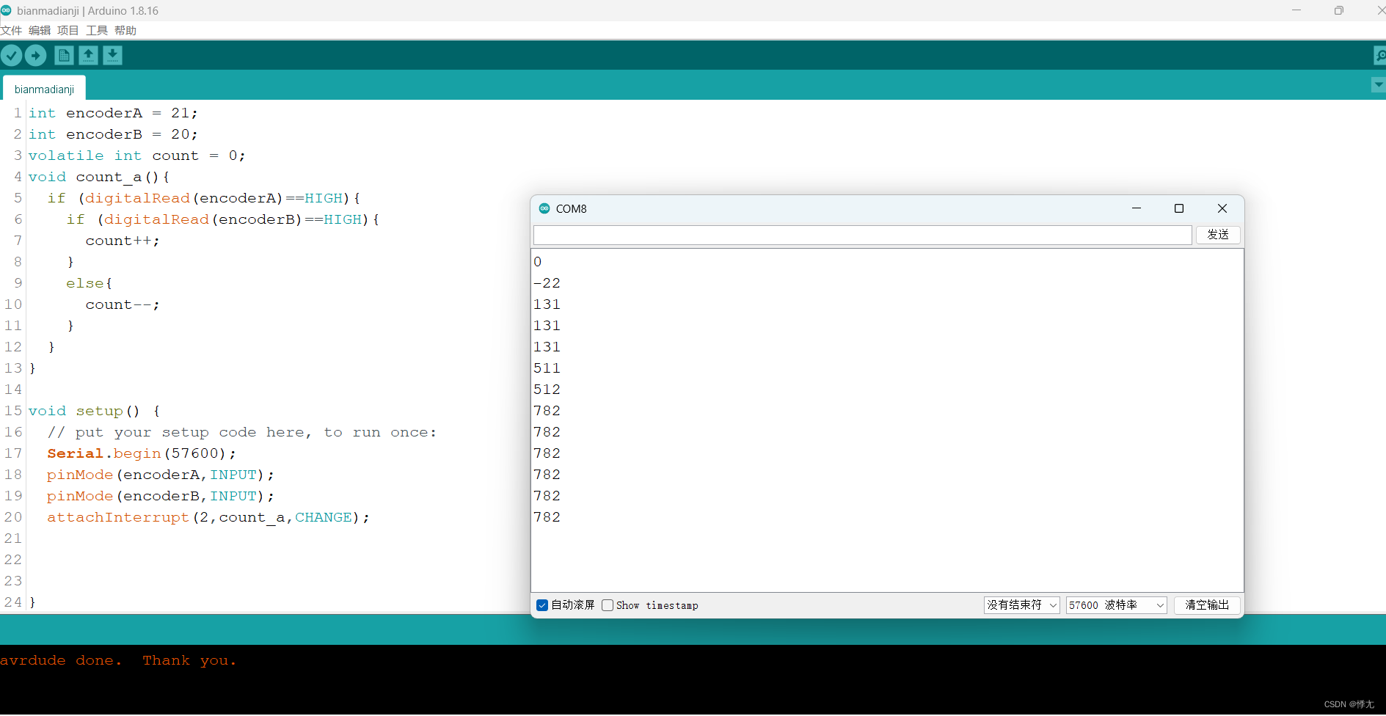
Task: Minimize the COM8 serial monitor window
Action: (x=1137, y=208)
